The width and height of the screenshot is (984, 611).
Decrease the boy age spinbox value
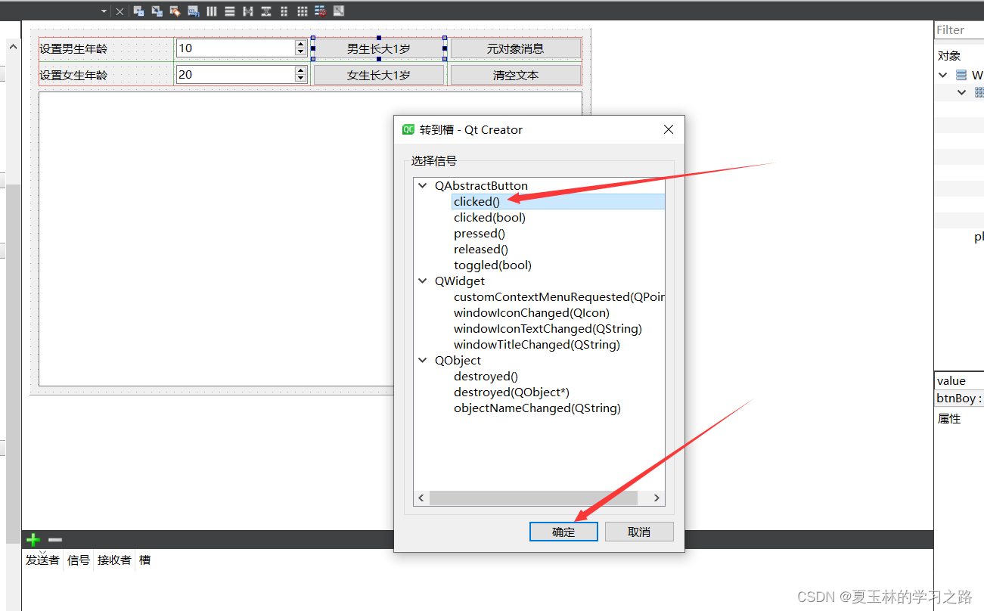coord(301,52)
